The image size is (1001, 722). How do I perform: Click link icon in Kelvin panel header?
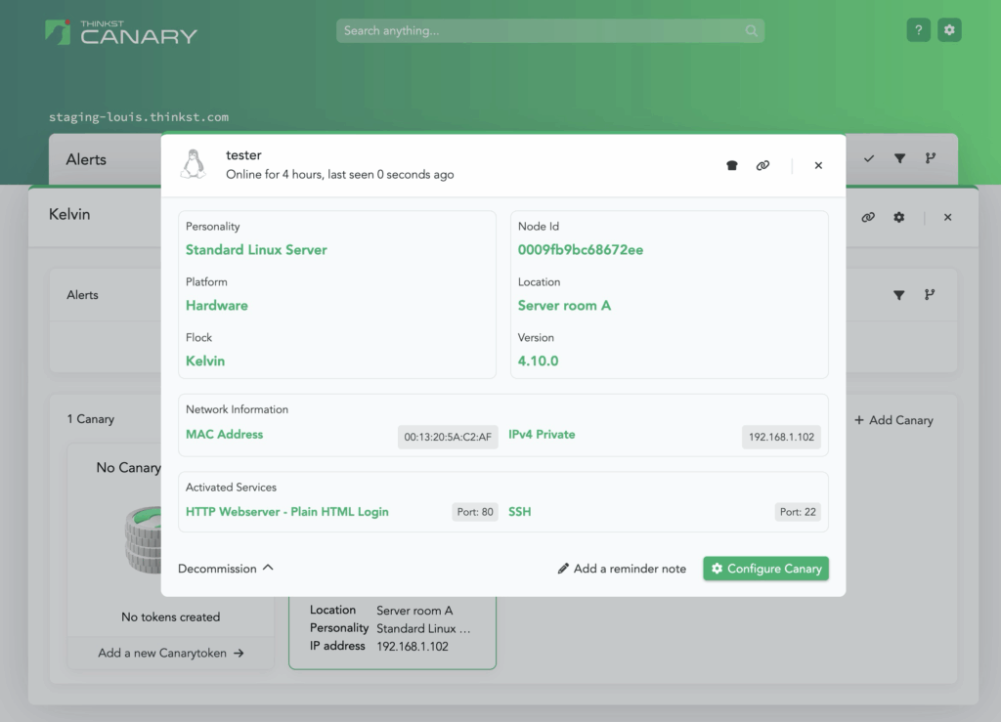(868, 218)
